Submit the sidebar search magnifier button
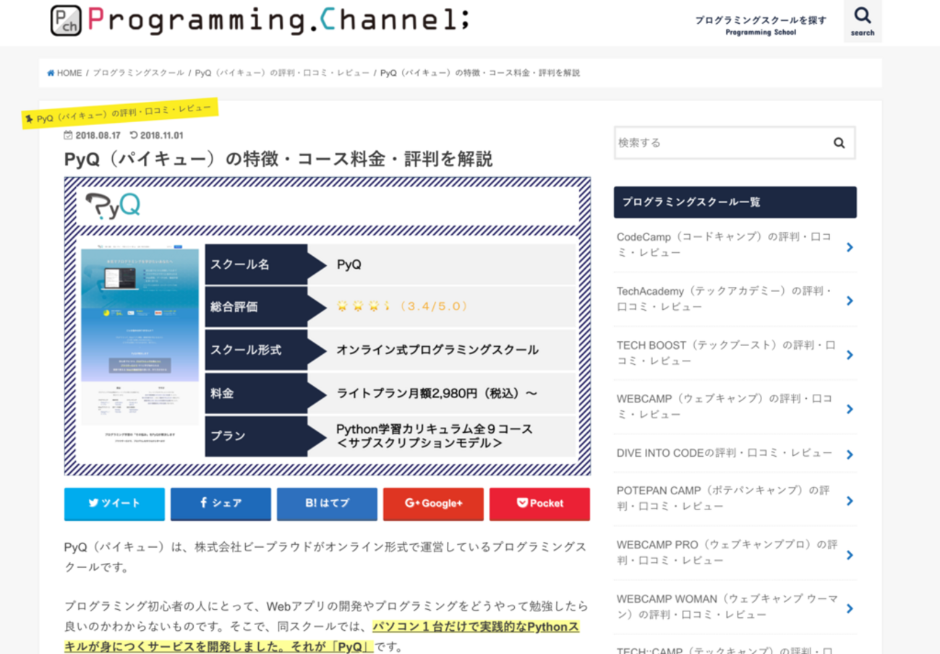Image resolution: width=940 pixels, height=654 pixels. [x=839, y=142]
